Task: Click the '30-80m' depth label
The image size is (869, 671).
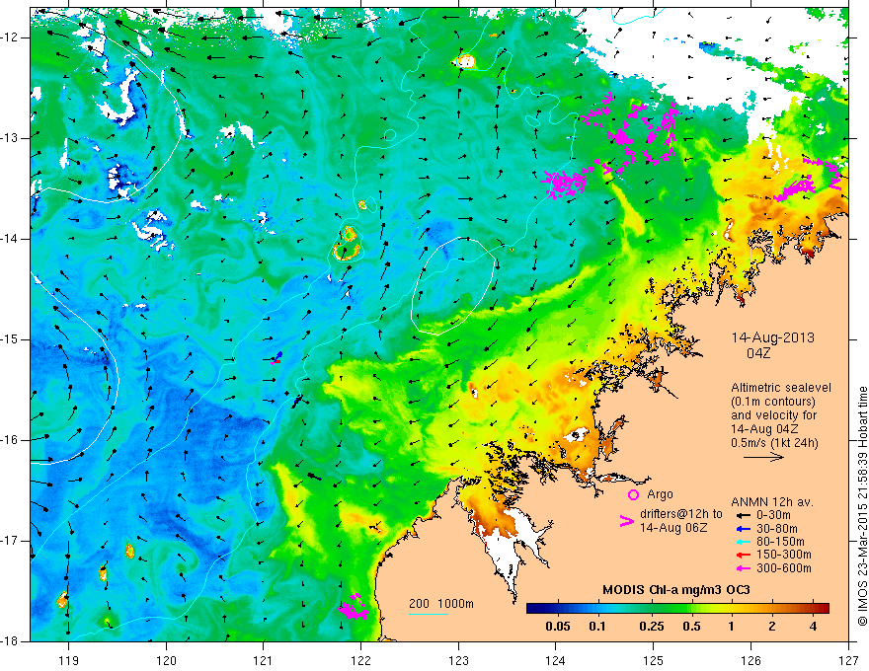Action: click(777, 529)
